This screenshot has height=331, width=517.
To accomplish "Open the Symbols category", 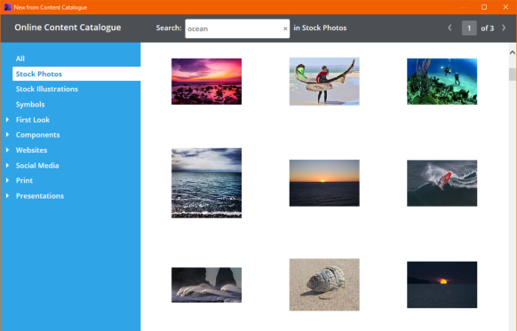I will pos(30,105).
